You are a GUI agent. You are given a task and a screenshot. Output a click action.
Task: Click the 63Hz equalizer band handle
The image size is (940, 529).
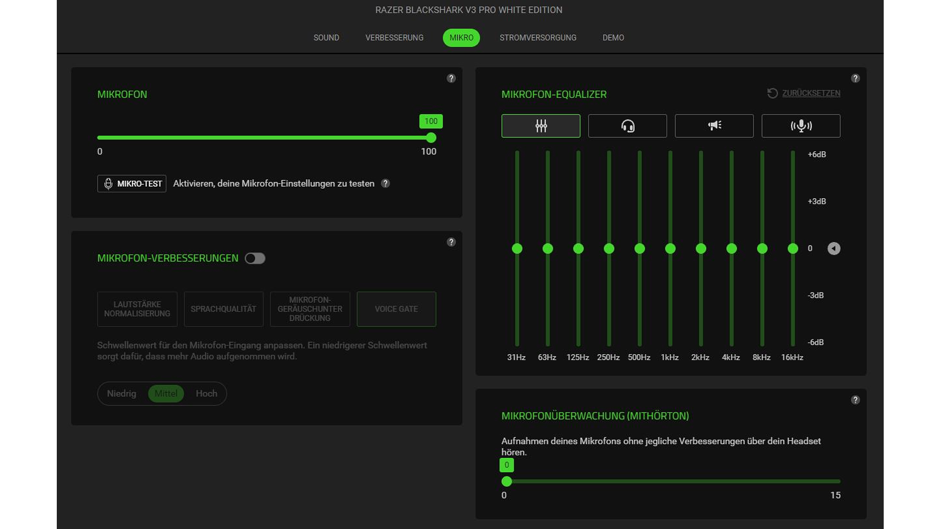point(547,249)
